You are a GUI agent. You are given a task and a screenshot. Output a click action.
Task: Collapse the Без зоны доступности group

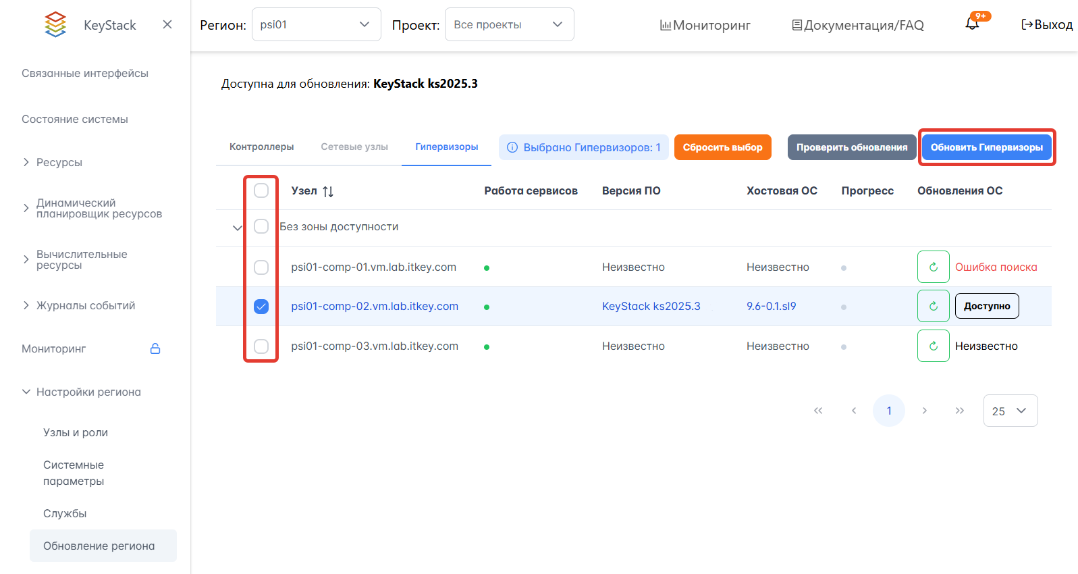coord(237,228)
